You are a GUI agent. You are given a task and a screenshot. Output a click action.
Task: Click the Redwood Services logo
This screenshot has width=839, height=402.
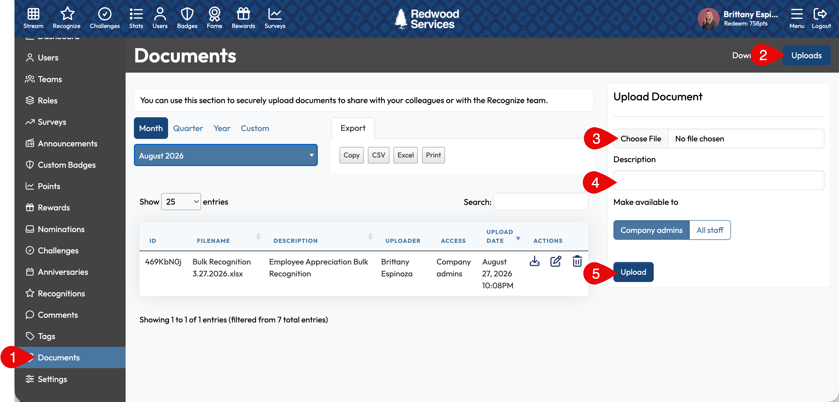[x=426, y=19]
